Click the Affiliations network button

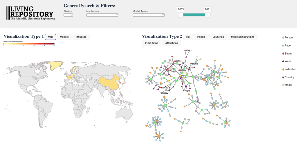[172, 43]
